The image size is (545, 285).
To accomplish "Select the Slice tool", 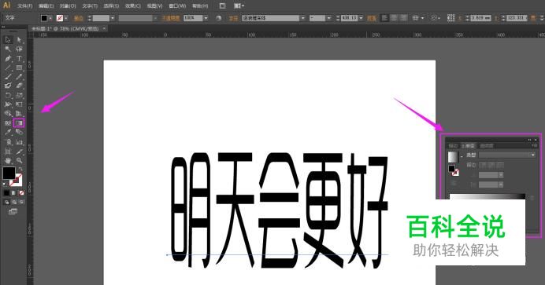I will coord(19,152).
